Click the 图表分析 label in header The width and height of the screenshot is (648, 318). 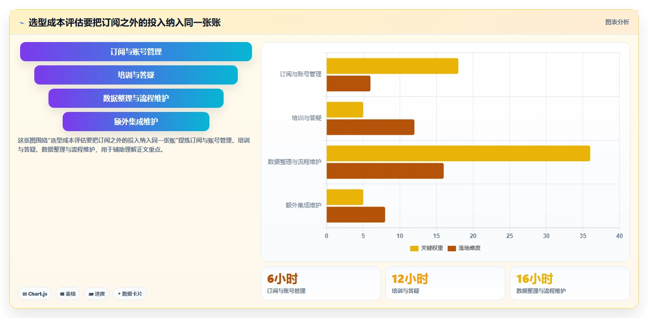click(x=617, y=22)
